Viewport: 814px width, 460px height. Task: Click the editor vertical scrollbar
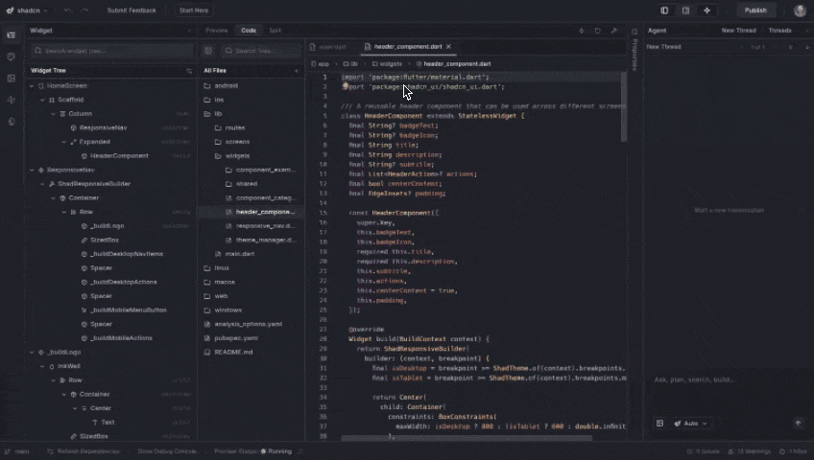(x=624, y=106)
